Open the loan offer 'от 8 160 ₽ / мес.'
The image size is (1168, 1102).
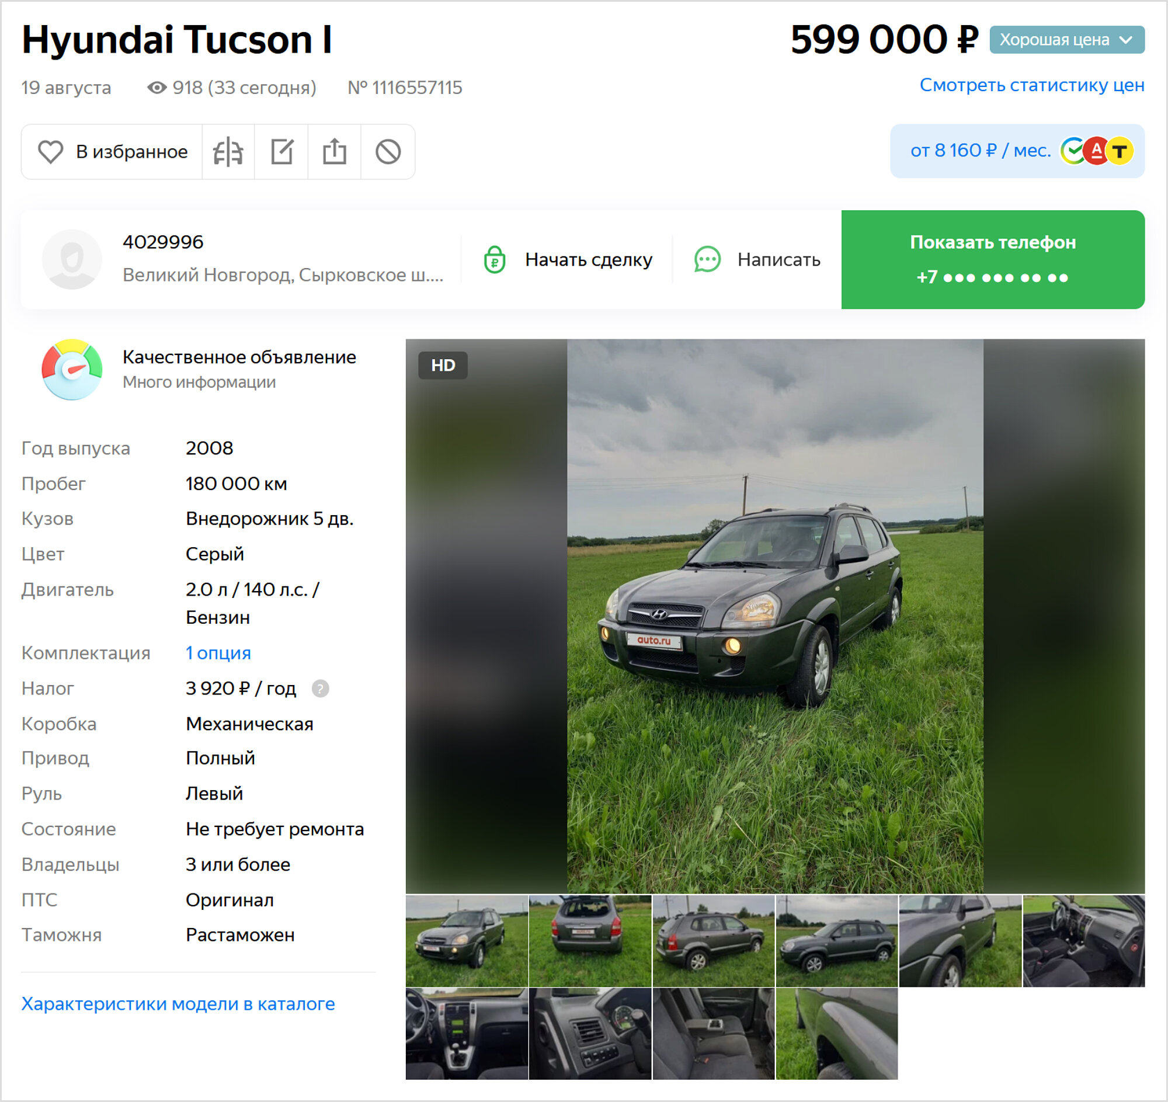(1017, 151)
